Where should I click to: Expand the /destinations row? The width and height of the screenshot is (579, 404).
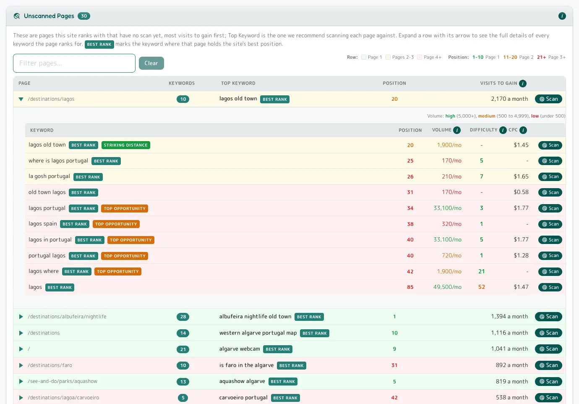(21, 333)
